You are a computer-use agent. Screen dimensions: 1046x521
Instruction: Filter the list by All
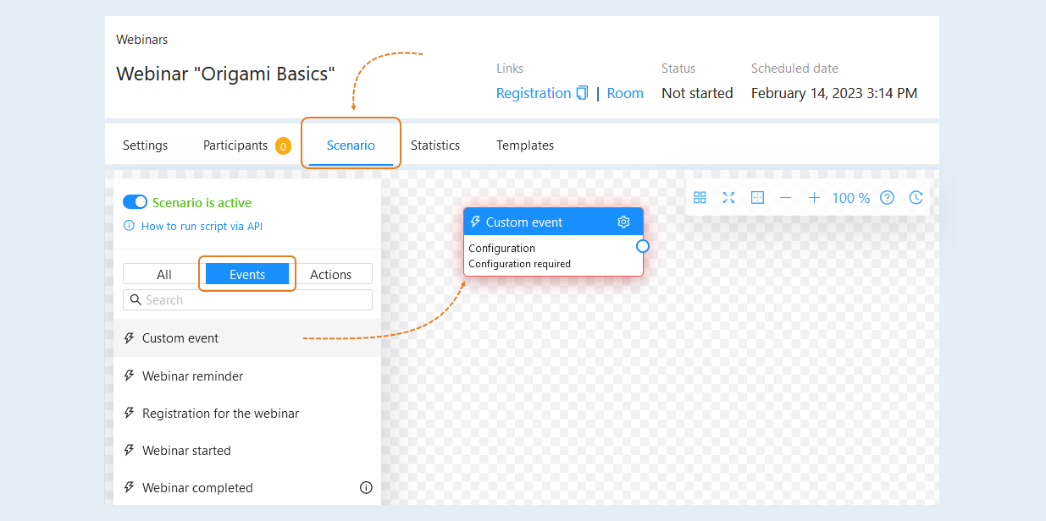pos(164,274)
